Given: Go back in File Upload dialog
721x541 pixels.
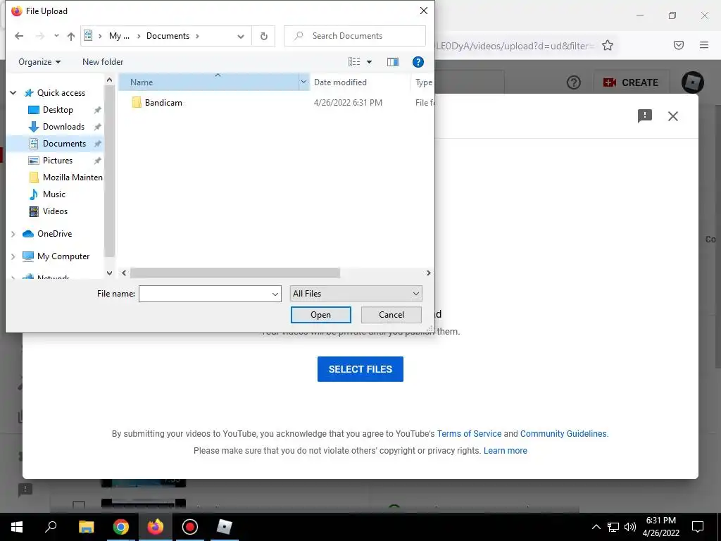Looking at the screenshot, I should pyautogui.click(x=19, y=36).
